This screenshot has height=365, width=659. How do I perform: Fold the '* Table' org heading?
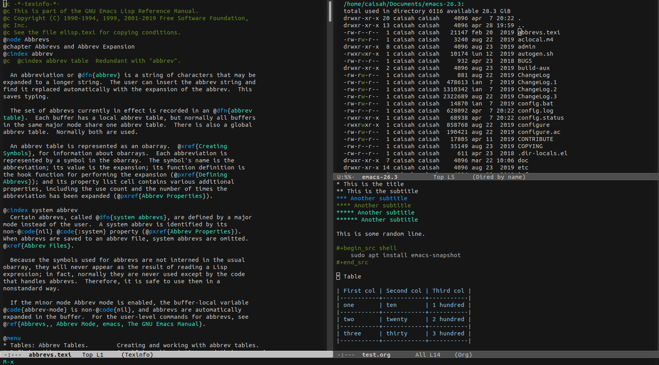click(x=349, y=277)
